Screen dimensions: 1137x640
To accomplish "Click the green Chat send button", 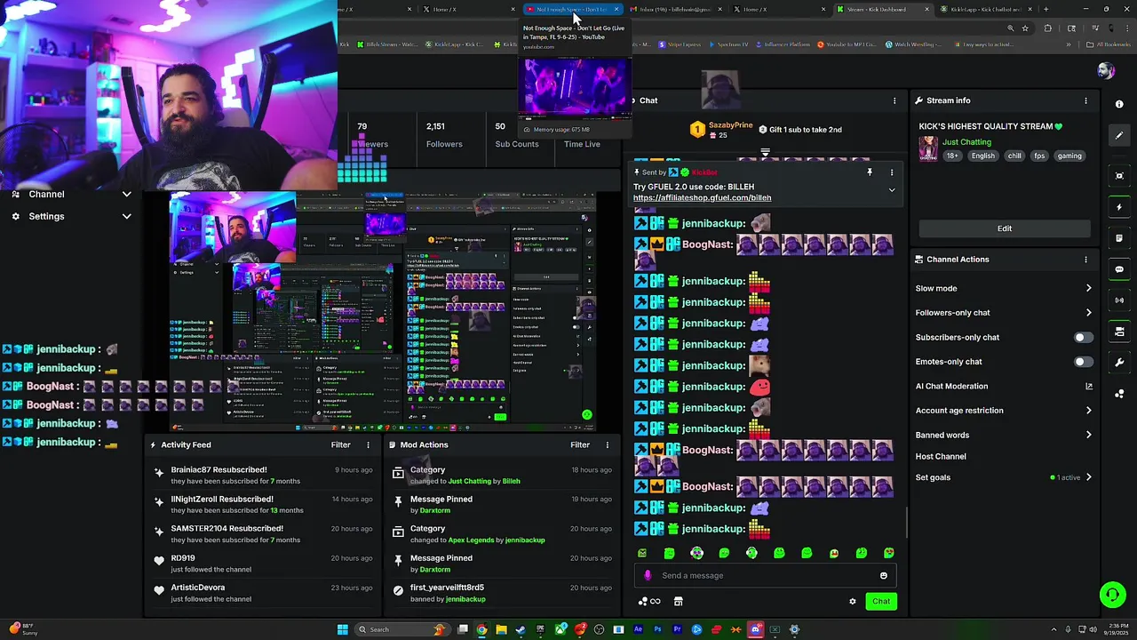I will (x=881, y=602).
